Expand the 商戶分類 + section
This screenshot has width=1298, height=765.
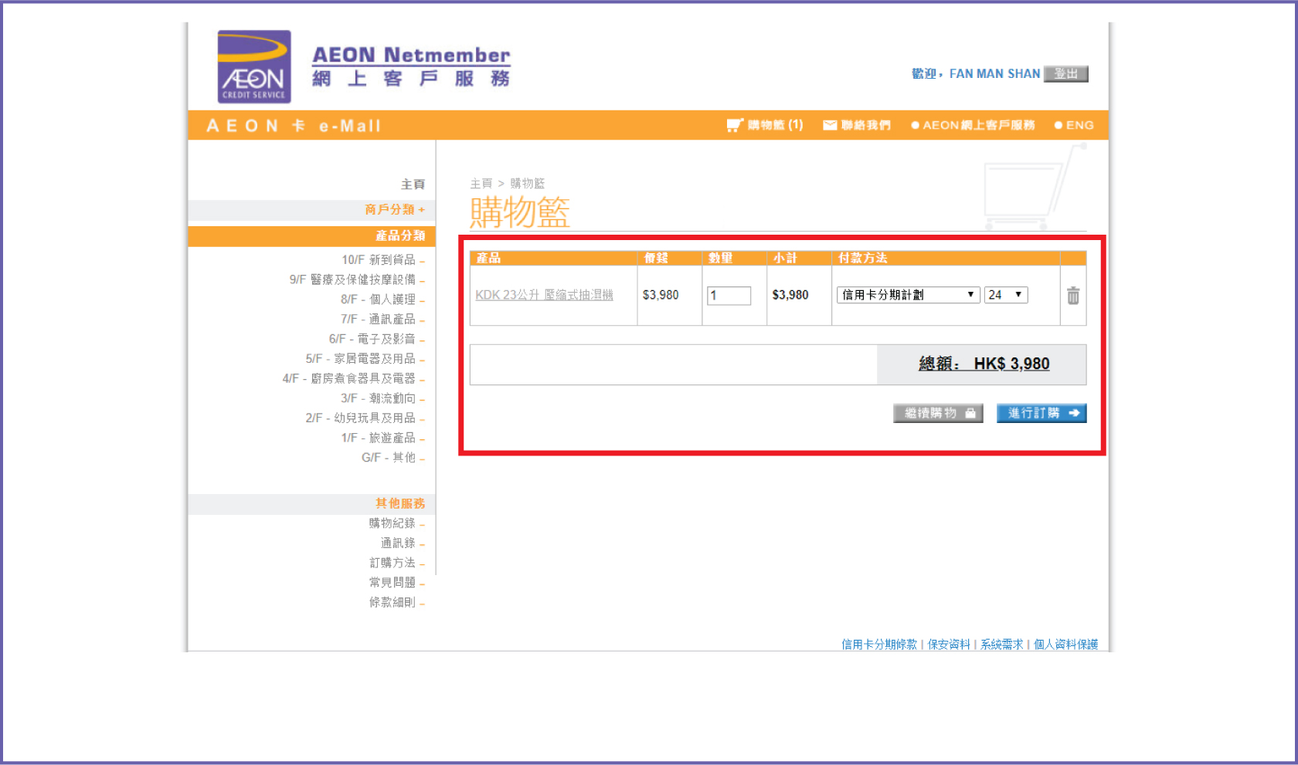coord(395,209)
